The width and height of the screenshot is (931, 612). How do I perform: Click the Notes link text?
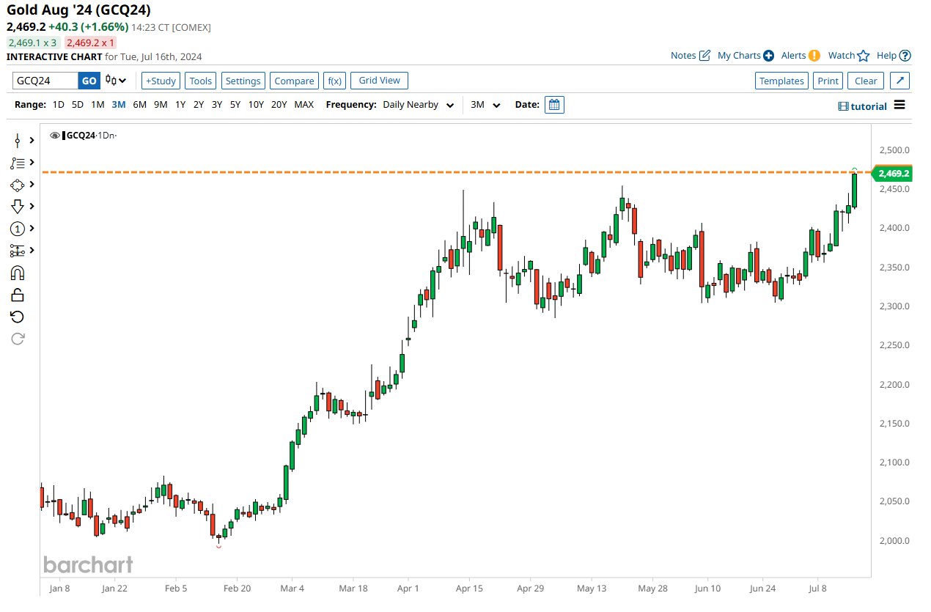683,56
